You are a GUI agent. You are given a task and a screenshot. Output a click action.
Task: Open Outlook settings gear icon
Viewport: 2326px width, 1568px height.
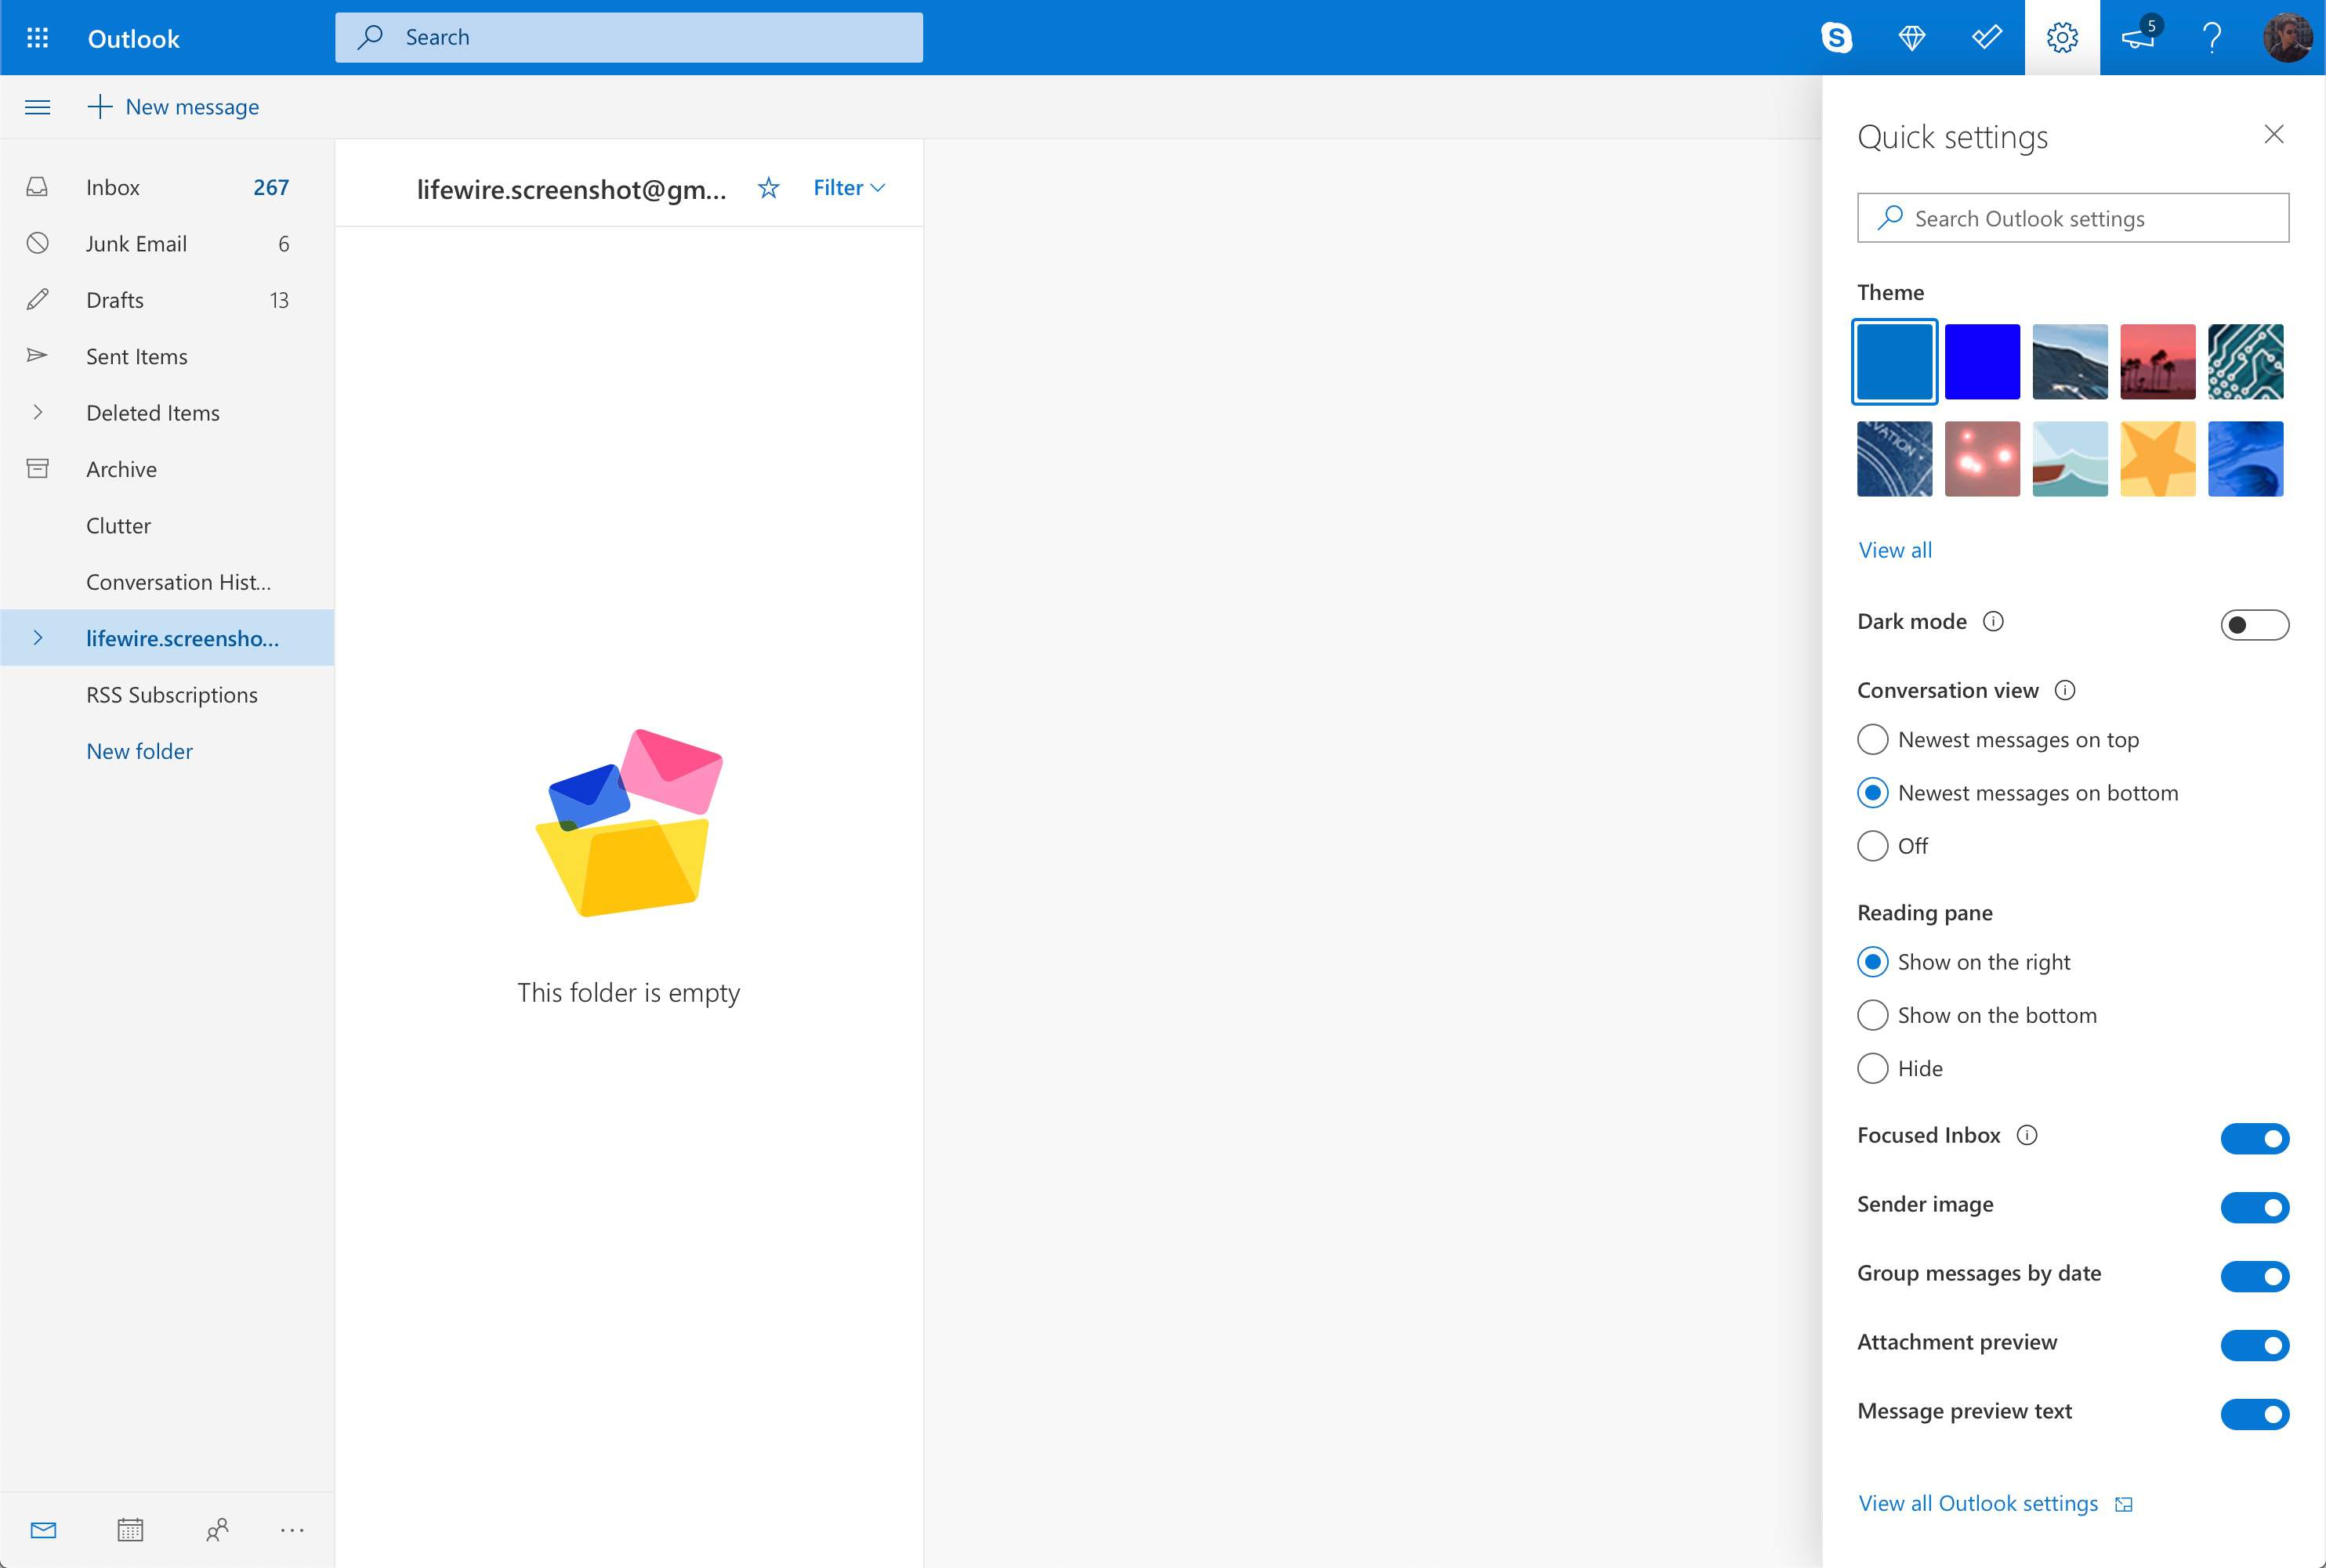[2063, 37]
